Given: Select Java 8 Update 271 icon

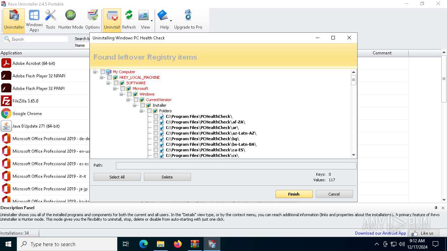Looking at the screenshot, I should [6, 126].
